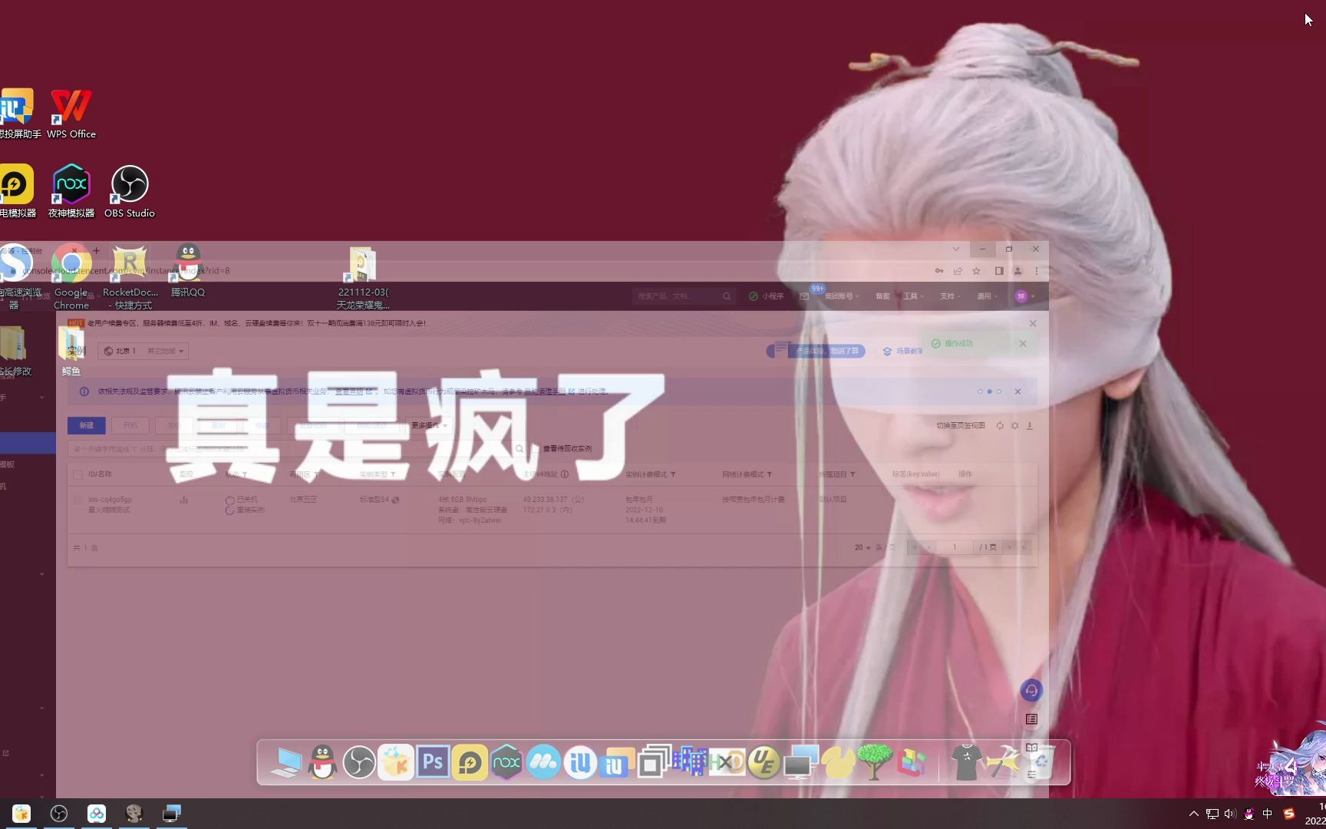Bookmark the page with Chrome's star icon
Image resolution: width=1326 pixels, height=829 pixels.
976,271
